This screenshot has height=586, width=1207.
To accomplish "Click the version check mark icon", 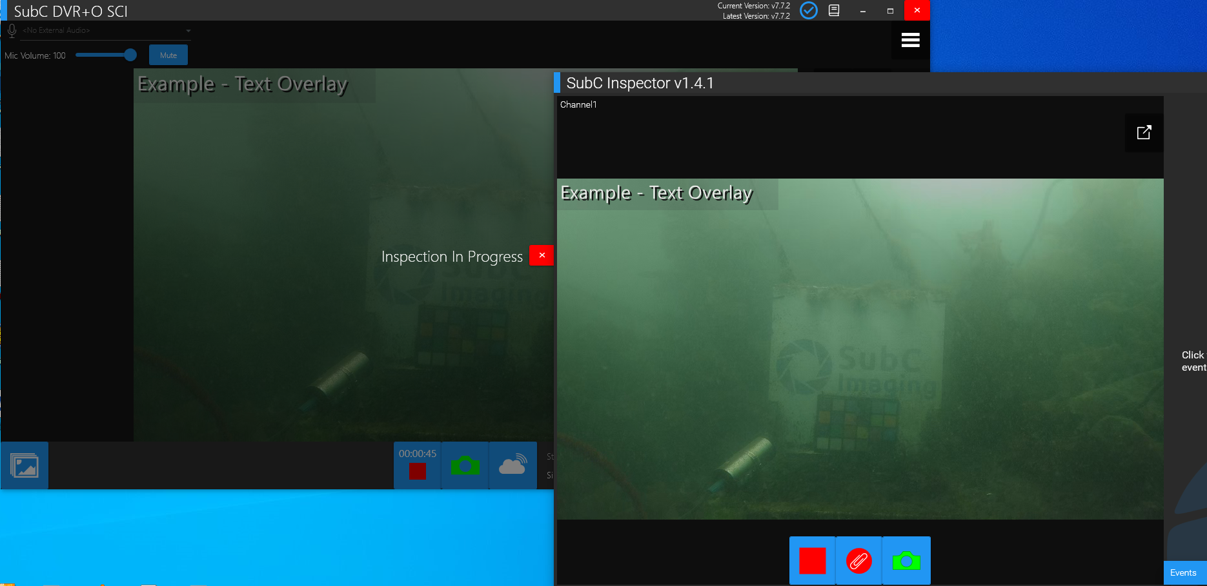I will point(808,10).
